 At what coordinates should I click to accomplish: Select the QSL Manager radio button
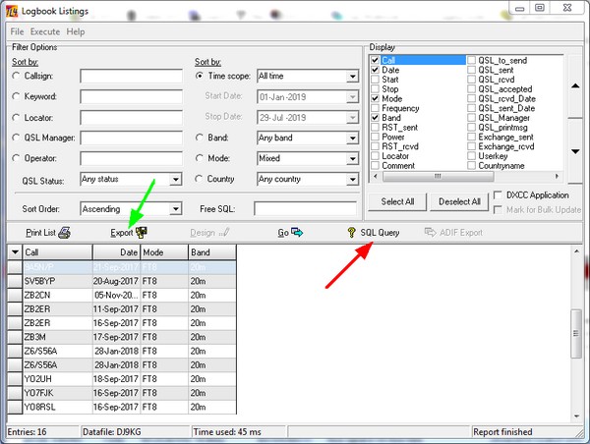coord(16,138)
